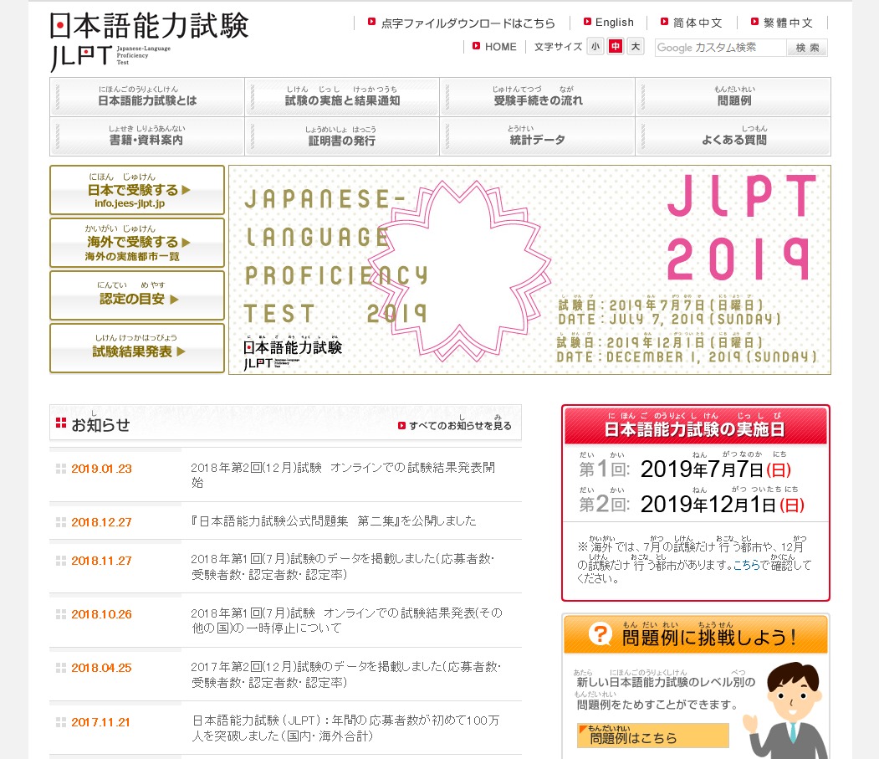Click the JLPT logo in the header
Viewport: 879px width, 759px height.
(149, 42)
